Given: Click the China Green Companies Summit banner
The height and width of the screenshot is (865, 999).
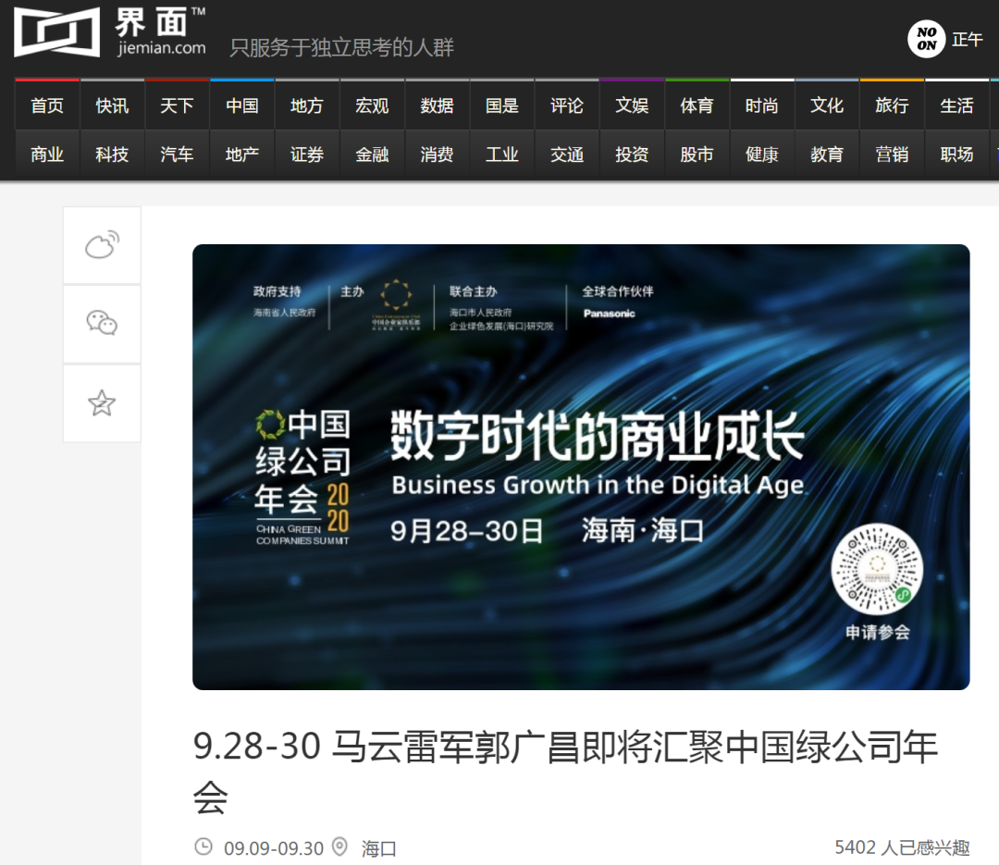Looking at the screenshot, I should click(581, 466).
